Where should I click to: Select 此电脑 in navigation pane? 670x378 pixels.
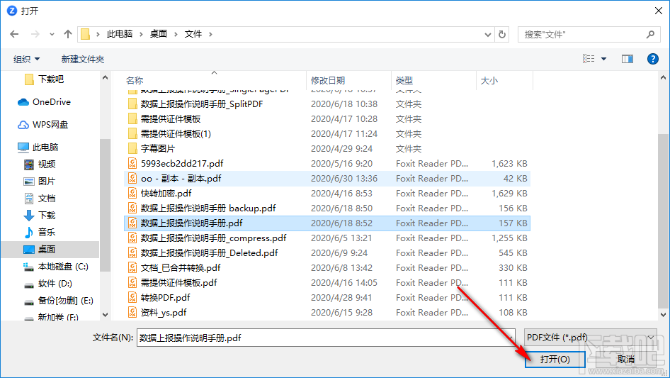tap(38, 148)
